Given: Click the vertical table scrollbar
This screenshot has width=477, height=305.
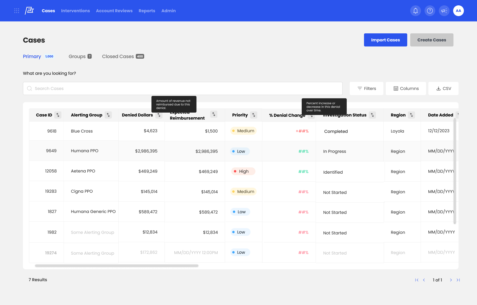Looking at the screenshot, I should (455, 171).
